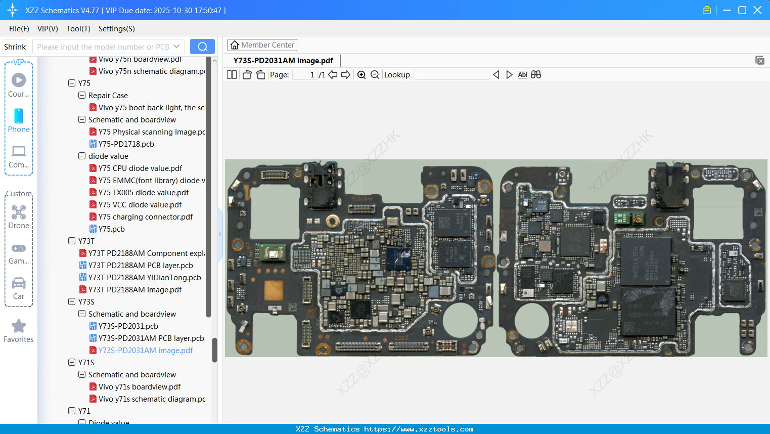Select the Phone category
The height and width of the screenshot is (434, 770).
(19, 121)
